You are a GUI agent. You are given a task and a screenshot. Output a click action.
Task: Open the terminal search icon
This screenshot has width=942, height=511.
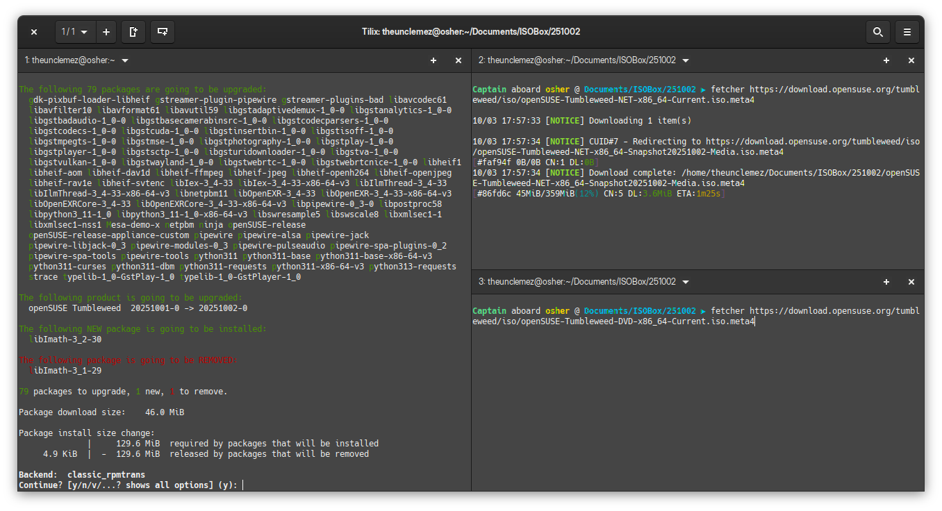877,32
